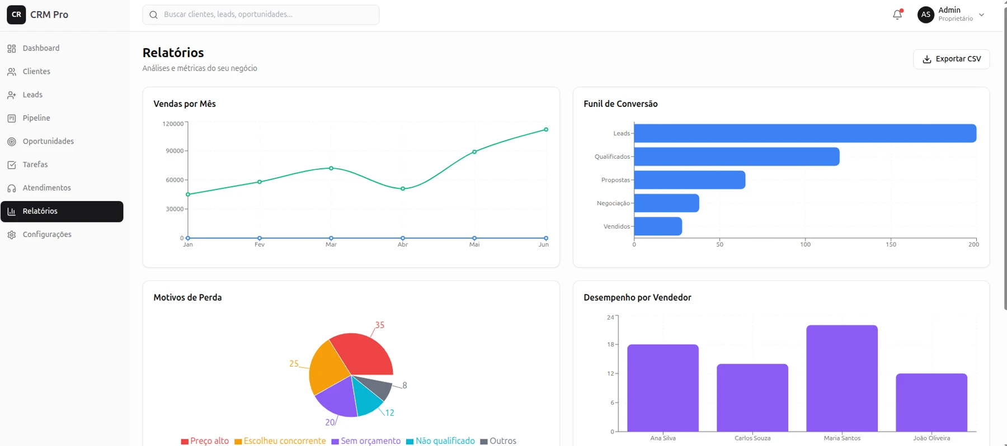Open Oportunidades menu item

coord(62,142)
